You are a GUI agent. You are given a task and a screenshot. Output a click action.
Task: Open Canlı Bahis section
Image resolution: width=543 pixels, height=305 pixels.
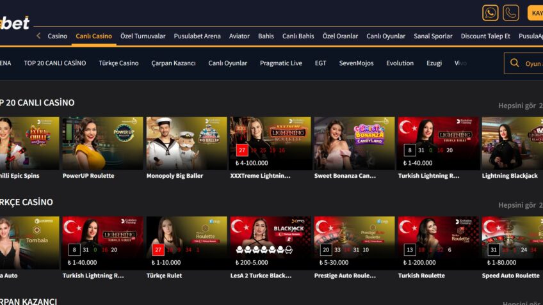(298, 36)
